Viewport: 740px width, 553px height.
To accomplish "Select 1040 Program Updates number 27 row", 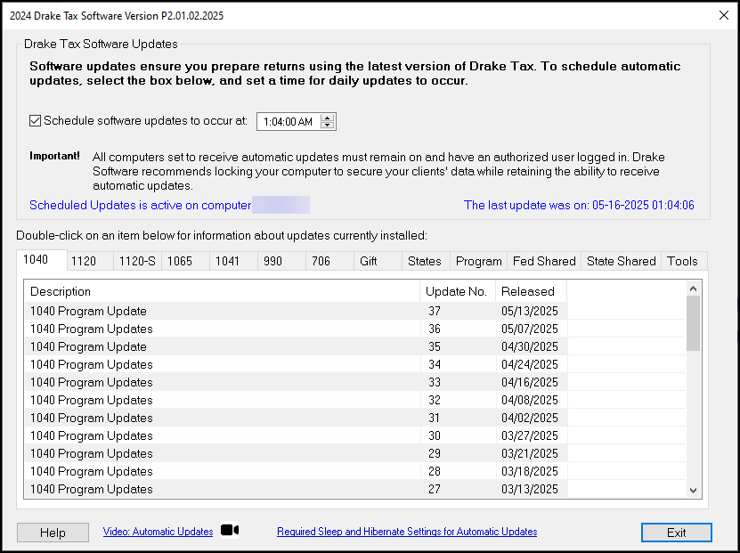I will (355, 489).
